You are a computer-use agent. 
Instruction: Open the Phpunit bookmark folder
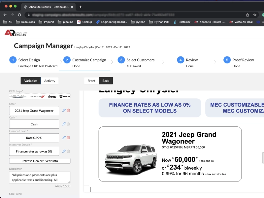[46, 22]
